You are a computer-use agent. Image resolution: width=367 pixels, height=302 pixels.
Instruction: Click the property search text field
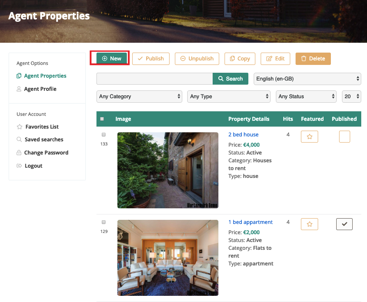click(x=154, y=78)
